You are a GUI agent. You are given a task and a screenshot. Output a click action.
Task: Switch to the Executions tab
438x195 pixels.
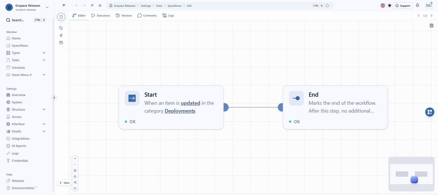101,16
